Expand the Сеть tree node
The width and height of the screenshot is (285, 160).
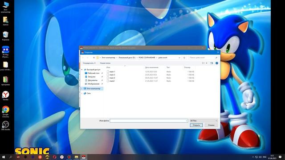click(x=82, y=93)
